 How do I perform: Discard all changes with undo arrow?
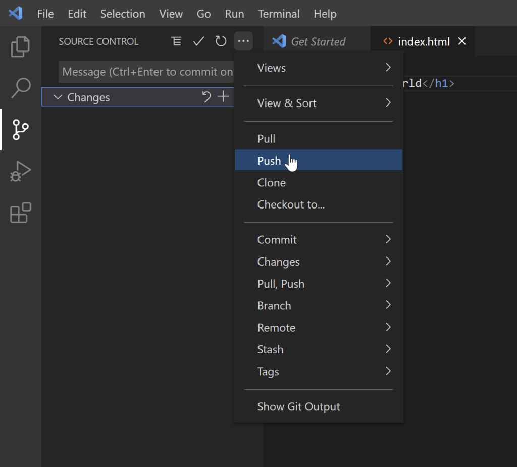pos(206,97)
